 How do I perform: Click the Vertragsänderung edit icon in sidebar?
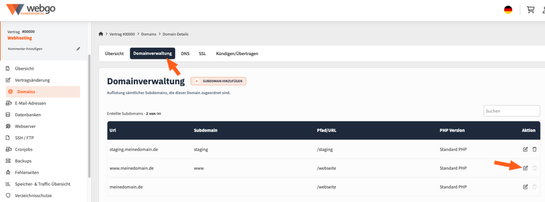(x=8, y=80)
